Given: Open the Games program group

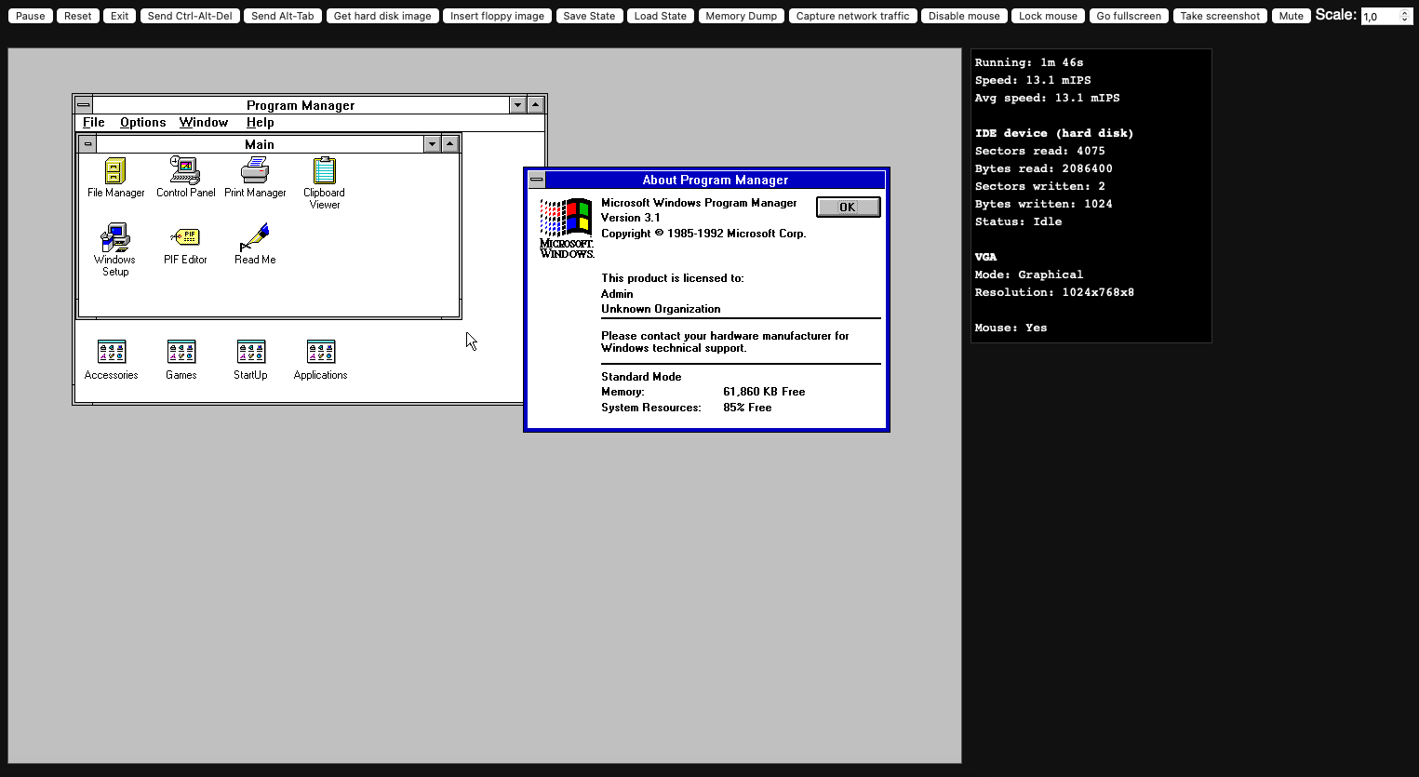Looking at the screenshot, I should pos(181,353).
